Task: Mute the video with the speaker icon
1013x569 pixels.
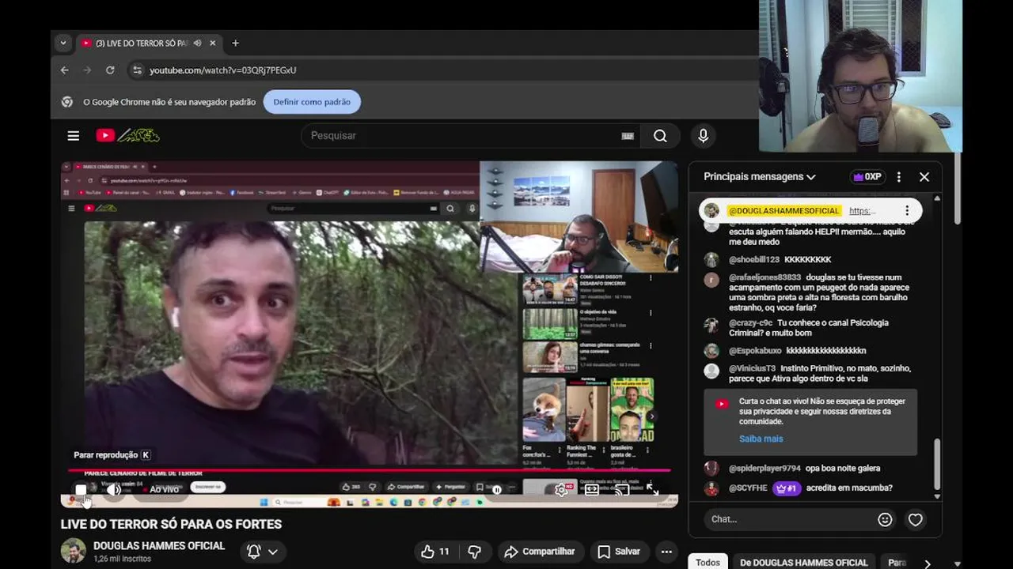Action: point(113,490)
